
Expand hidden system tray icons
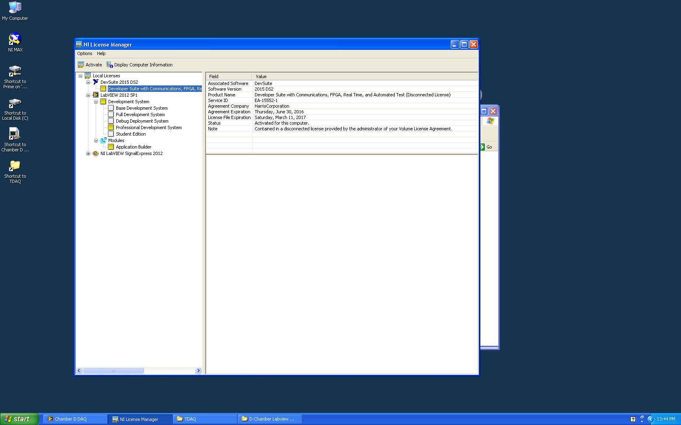coord(651,419)
